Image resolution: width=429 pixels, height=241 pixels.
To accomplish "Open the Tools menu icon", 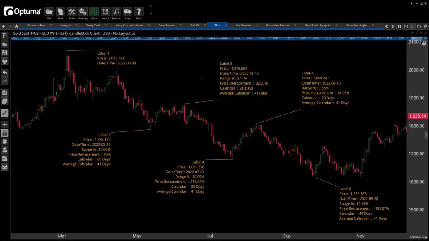I will [x=71, y=11].
